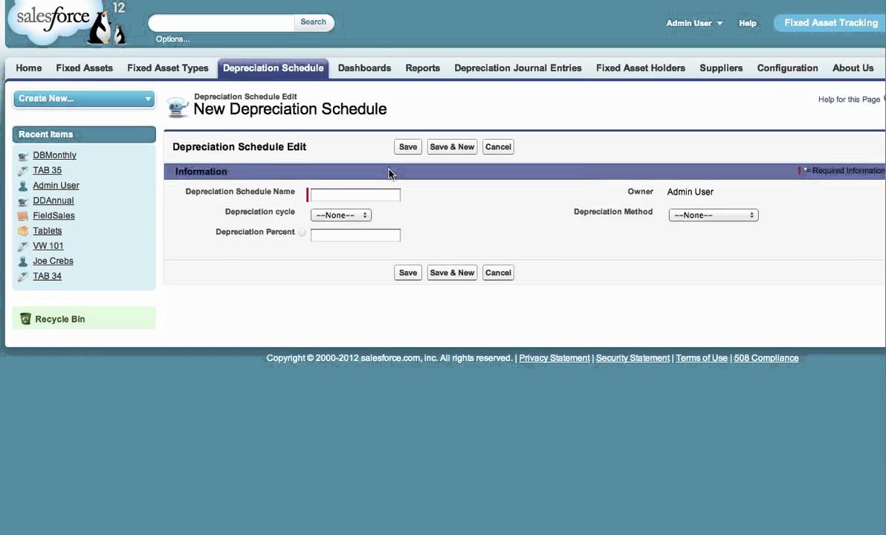Click the Tablets box icon
The image size is (886, 535).
click(22, 231)
